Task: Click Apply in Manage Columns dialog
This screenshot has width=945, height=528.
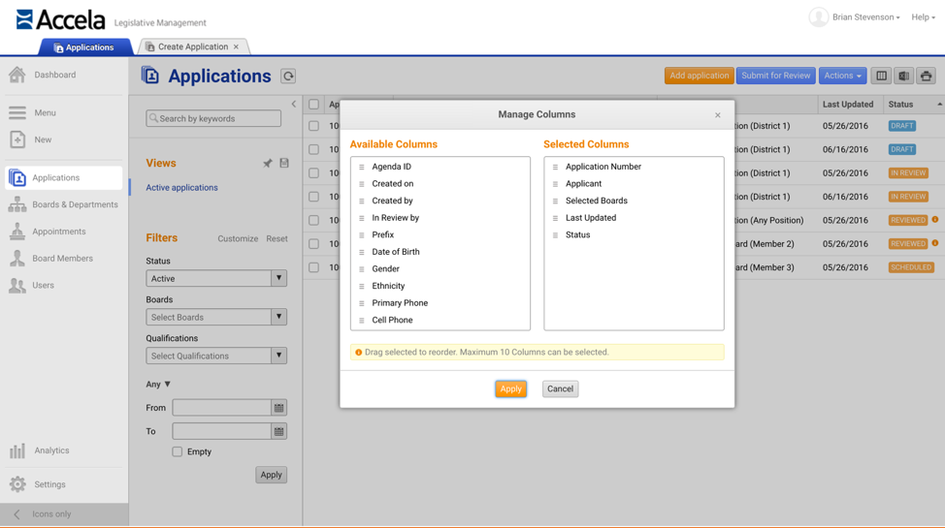Action: coord(510,388)
